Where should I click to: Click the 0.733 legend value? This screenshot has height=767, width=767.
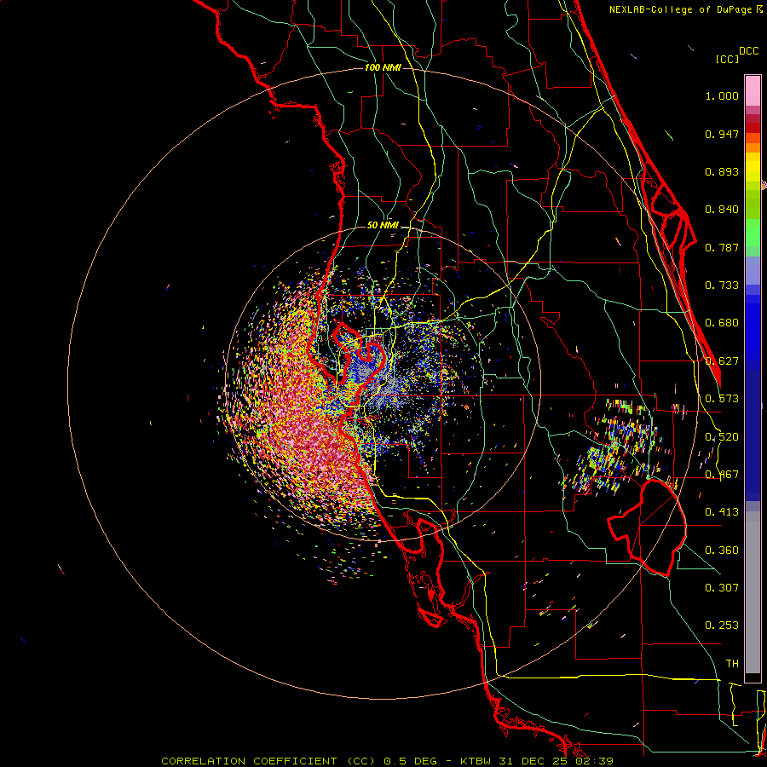(722, 285)
